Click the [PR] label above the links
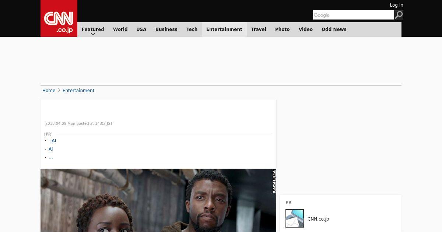 click(x=48, y=134)
